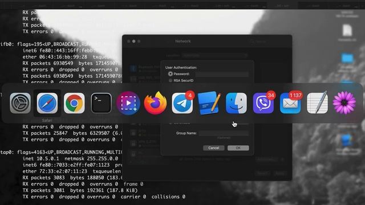Viewport: 365px width, 205px height.
Task: Switch to Mail with 1137 unread
Action: point(290,103)
